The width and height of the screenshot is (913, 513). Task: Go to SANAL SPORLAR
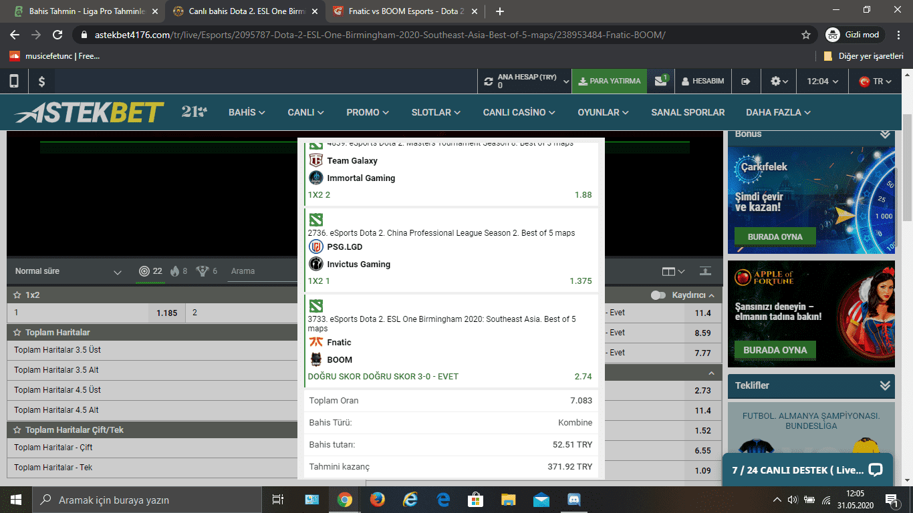click(688, 112)
